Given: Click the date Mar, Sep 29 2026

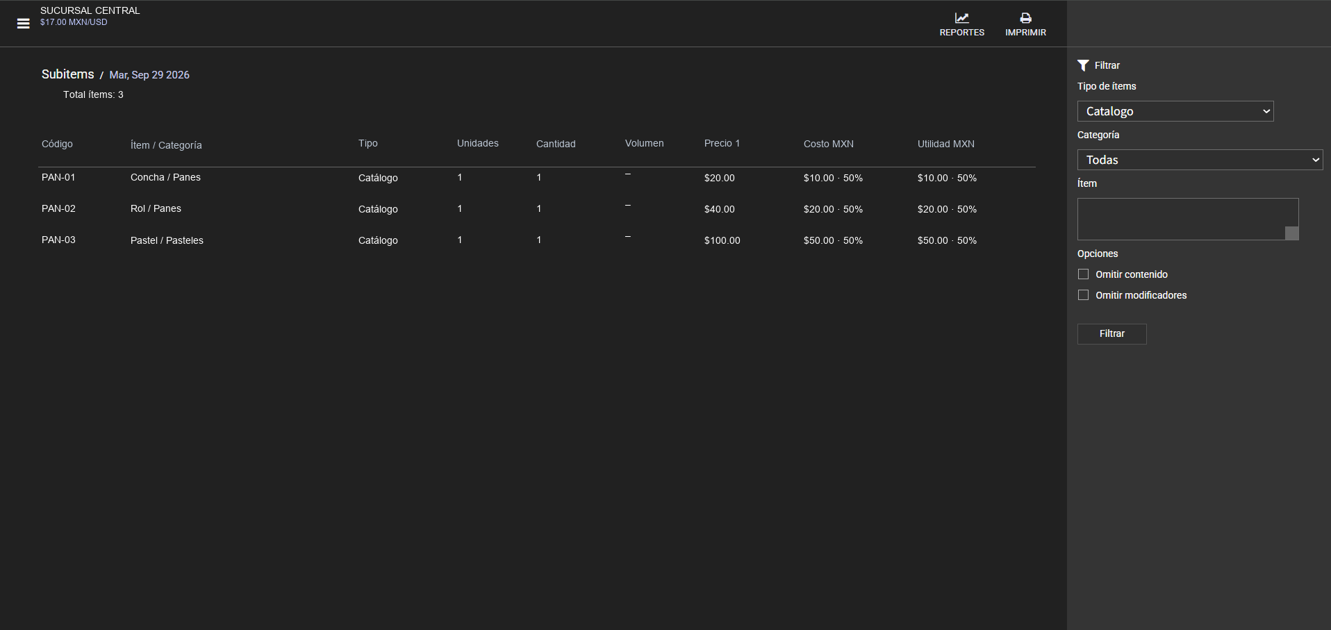Looking at the screenshot, I should click(x=149, y=75).
